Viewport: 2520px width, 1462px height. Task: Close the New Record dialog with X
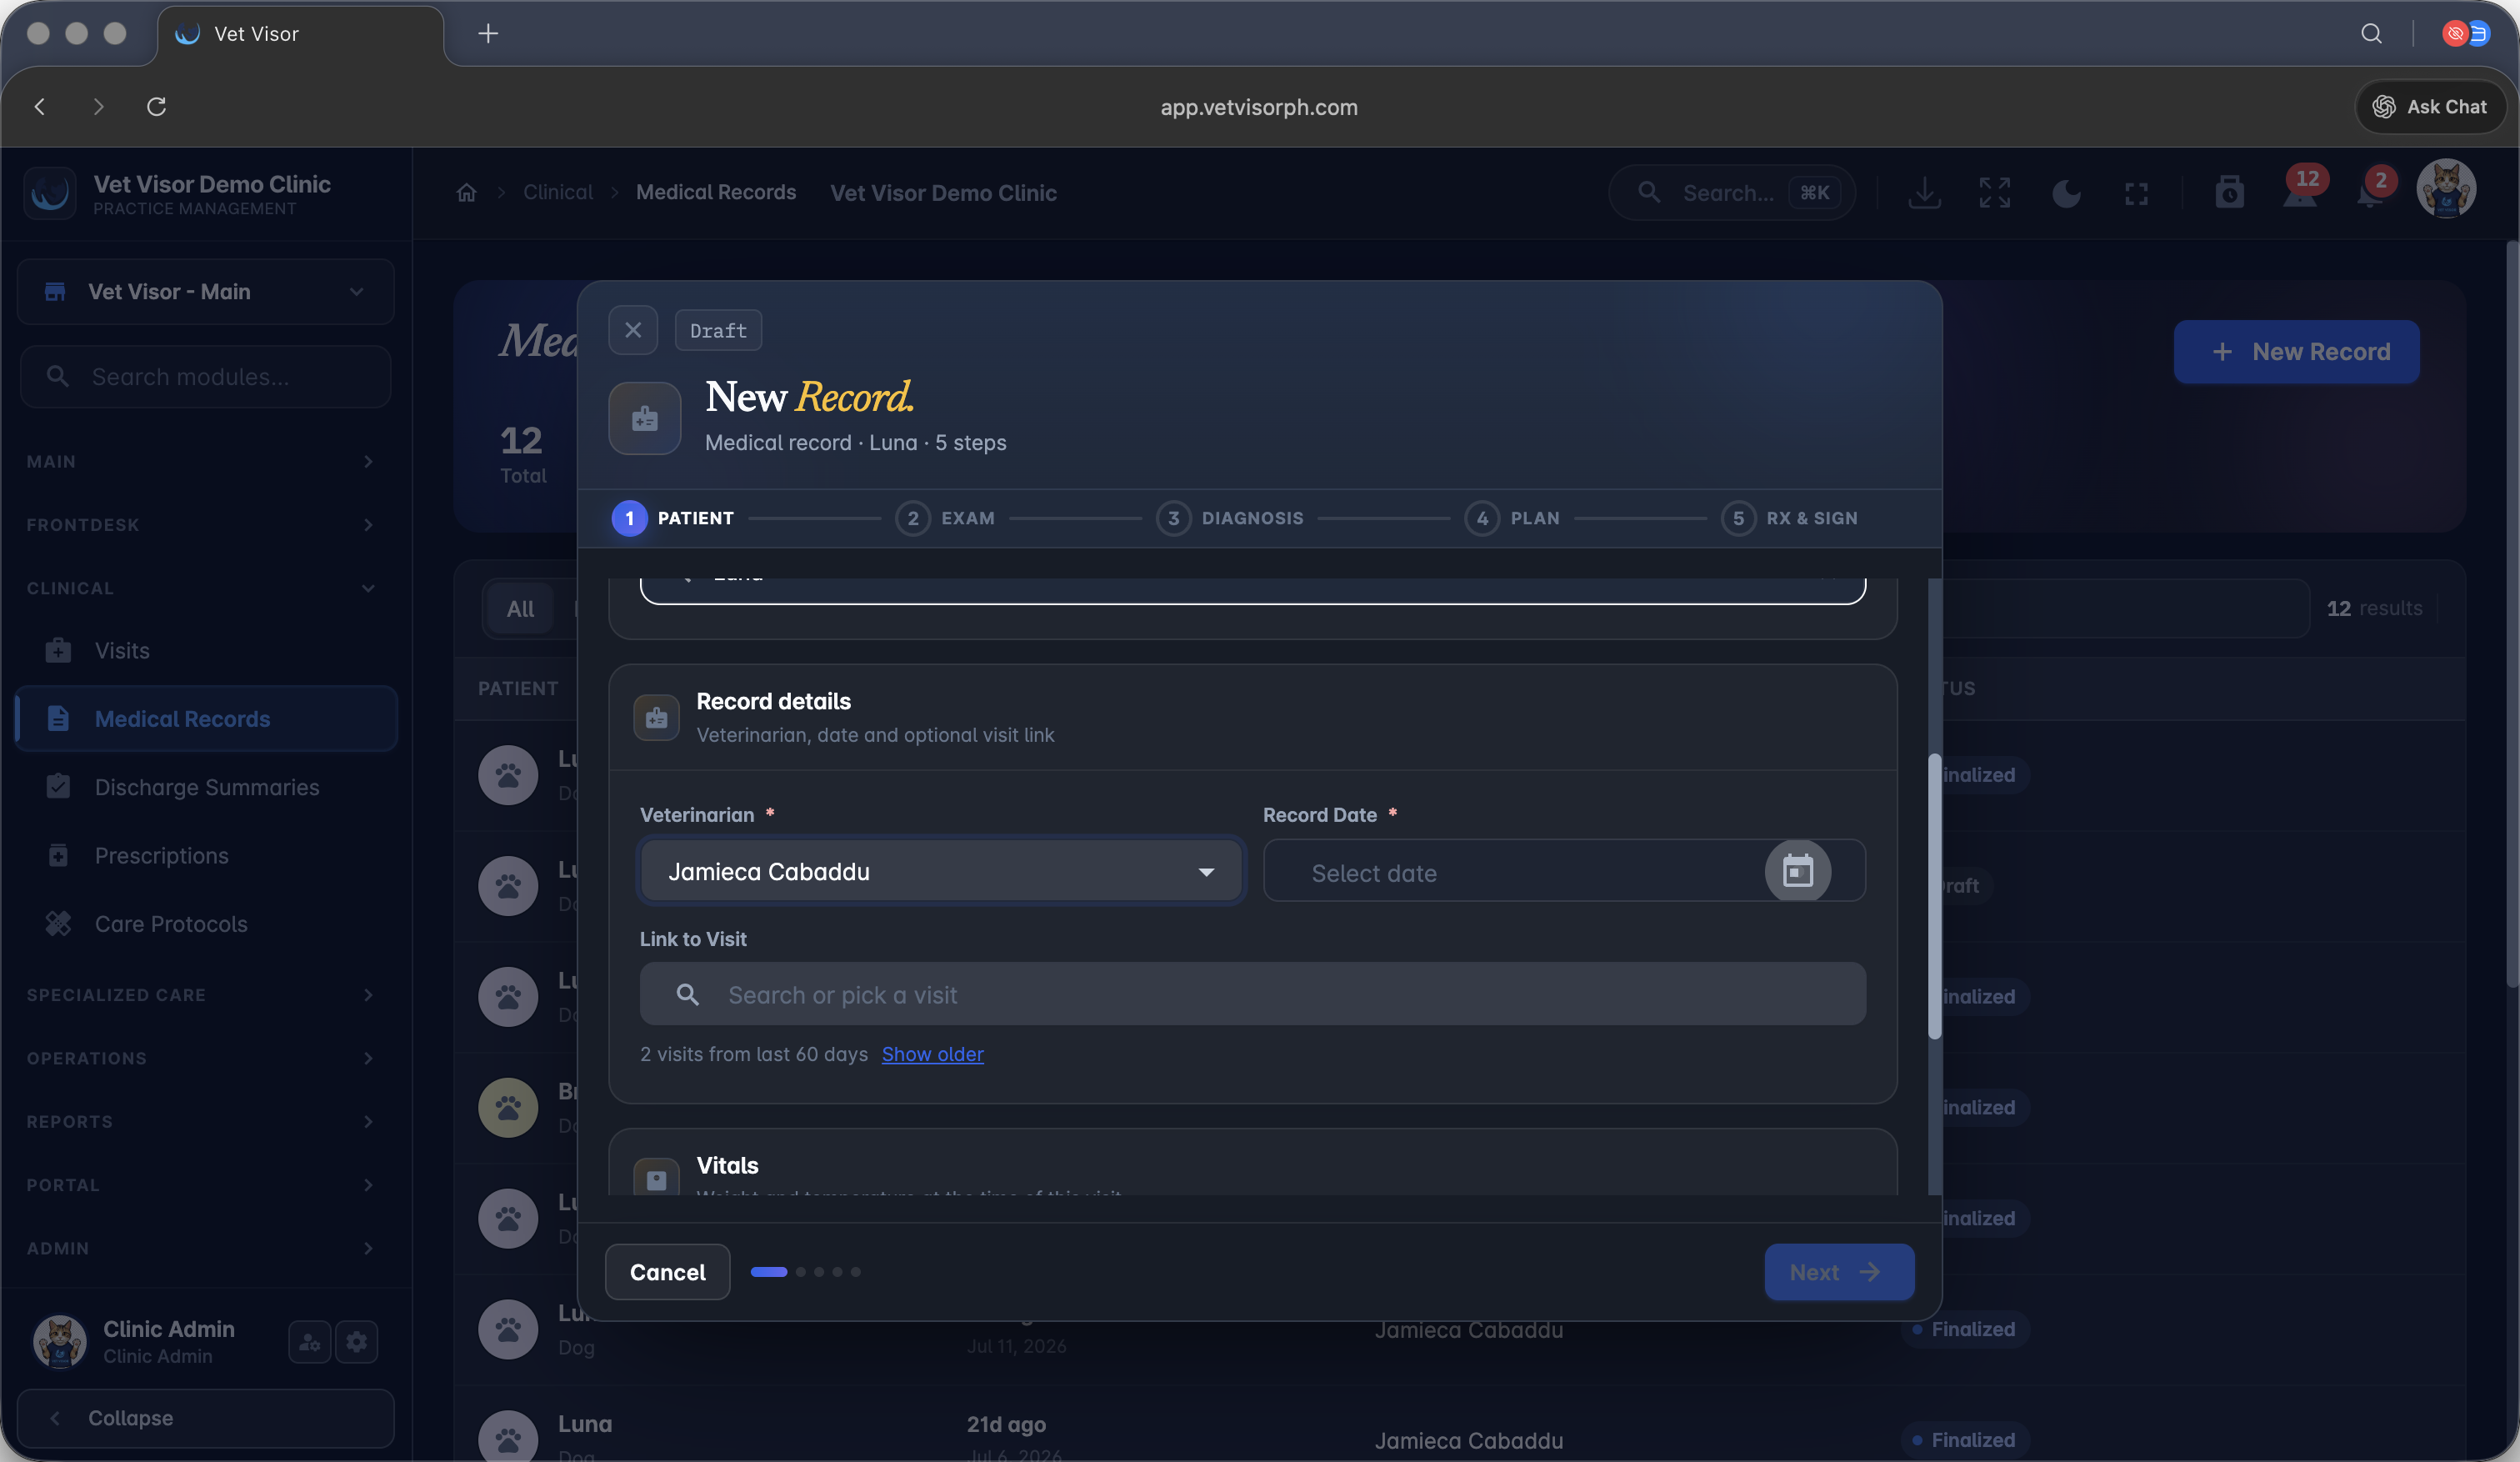coord(633,330)
